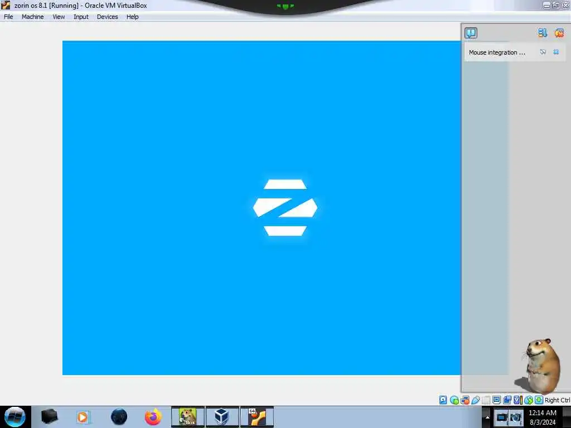Disable this Mouse integration message icon
Screen dimensions: 571x428
543,52
